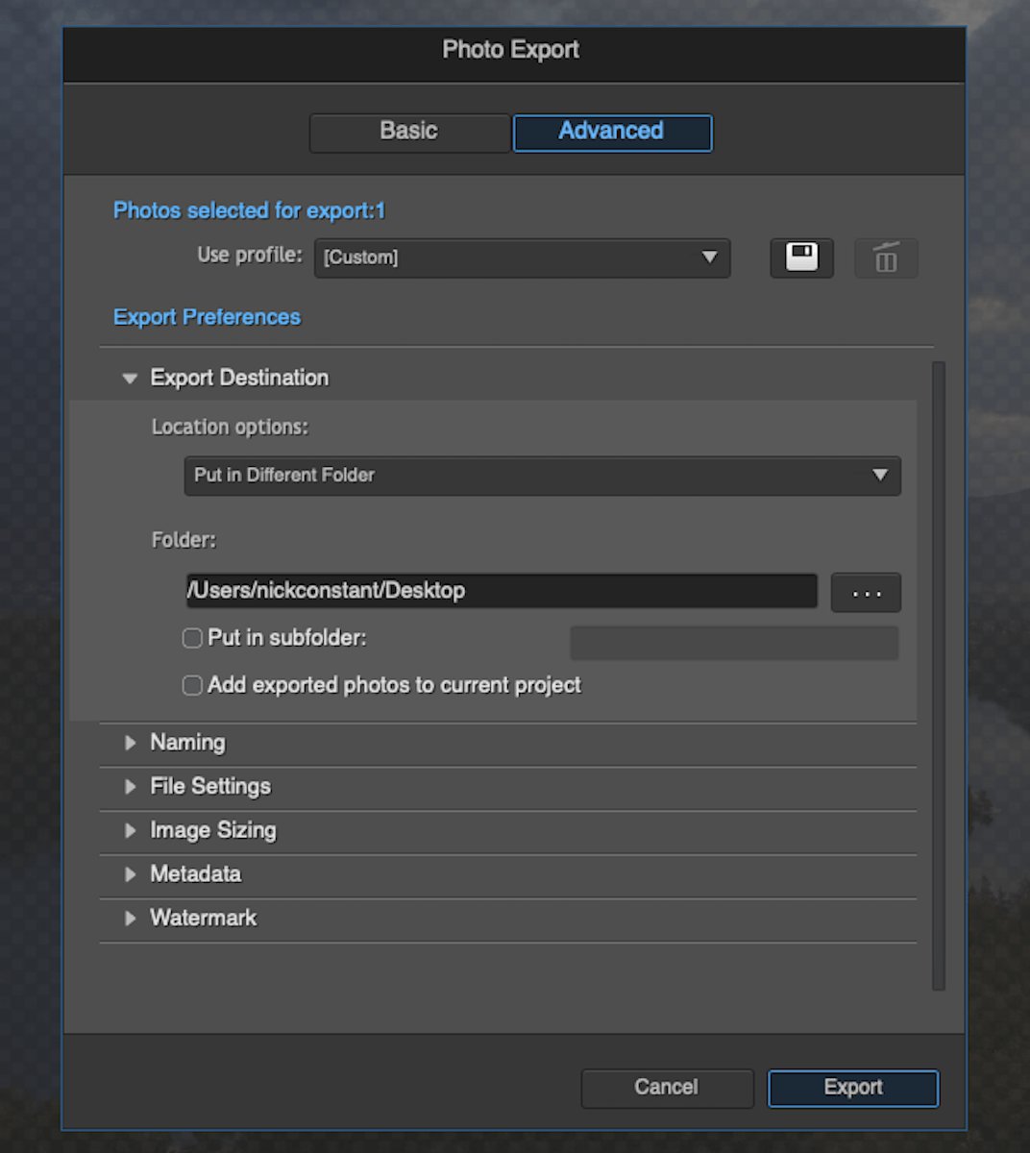Enable the Put in subfolder option

pos(191,637)
